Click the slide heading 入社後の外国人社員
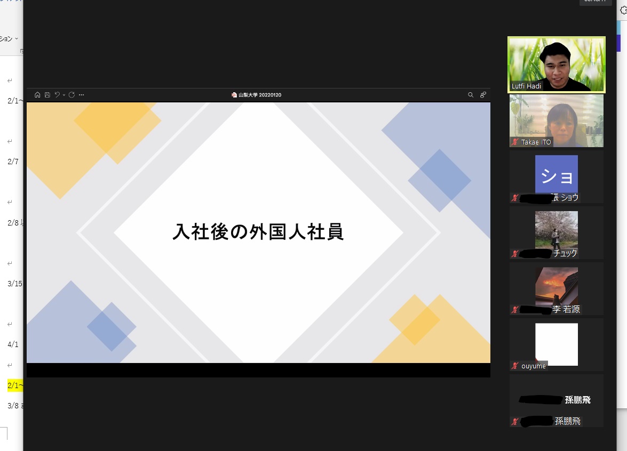 coord(258,232)
